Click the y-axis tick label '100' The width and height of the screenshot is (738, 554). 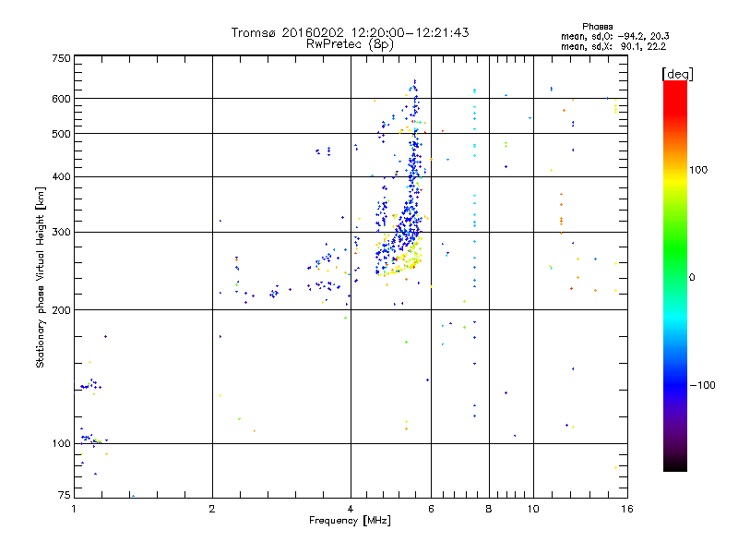61,444
